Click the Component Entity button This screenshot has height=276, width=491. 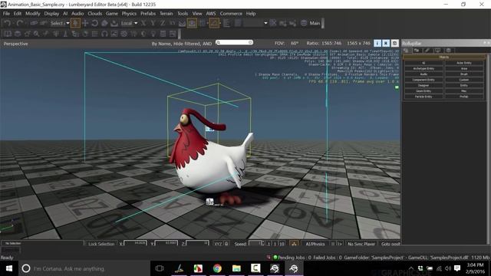tap(423, 80)
